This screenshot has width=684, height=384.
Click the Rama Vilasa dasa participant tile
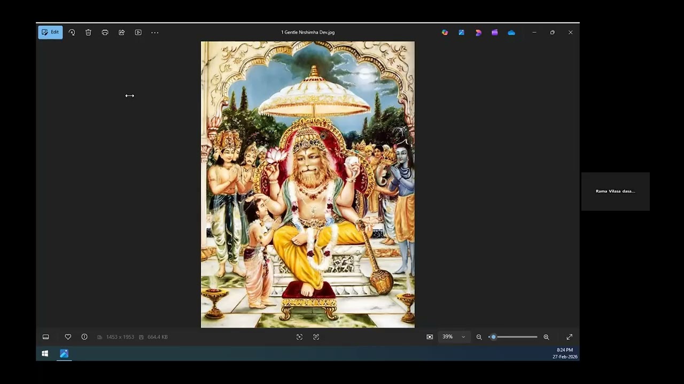click(616, 191)
